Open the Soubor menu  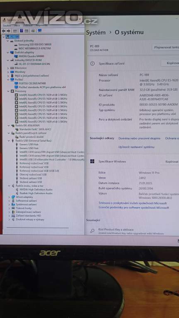point(7,26)
